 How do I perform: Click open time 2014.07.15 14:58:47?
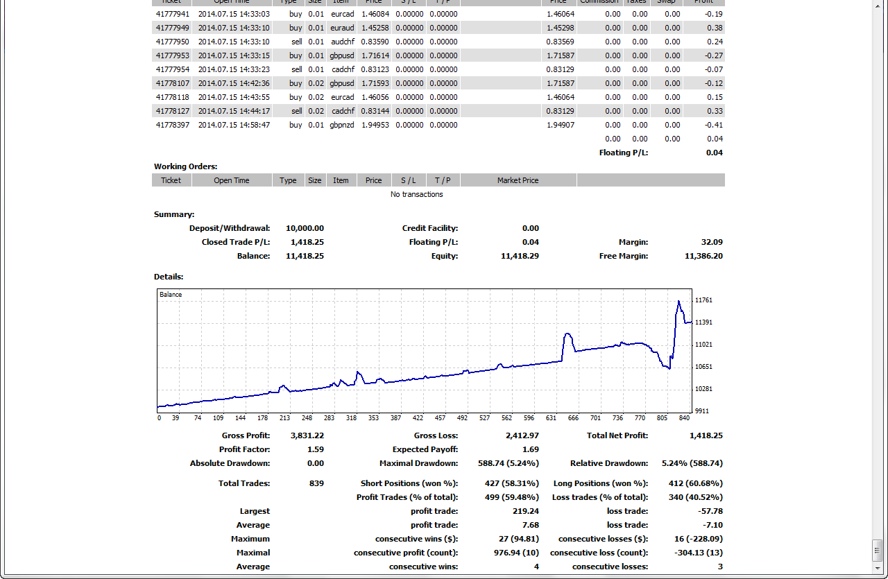tap(234, 125)
